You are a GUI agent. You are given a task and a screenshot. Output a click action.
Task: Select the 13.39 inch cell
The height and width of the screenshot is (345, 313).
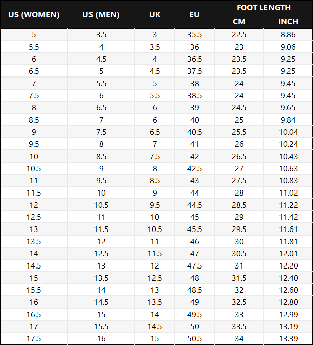coord(288,339)
